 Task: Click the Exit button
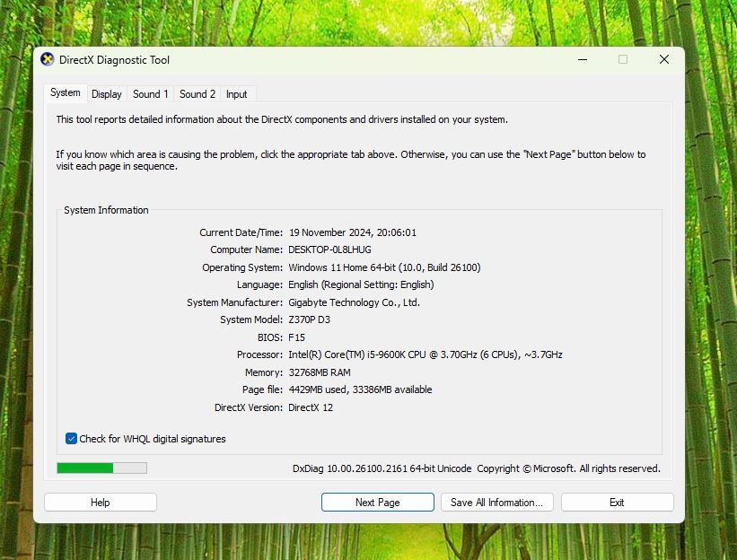click(x=617, y=503)
